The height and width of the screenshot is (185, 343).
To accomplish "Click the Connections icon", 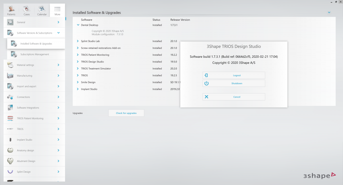I will [10, 97].
